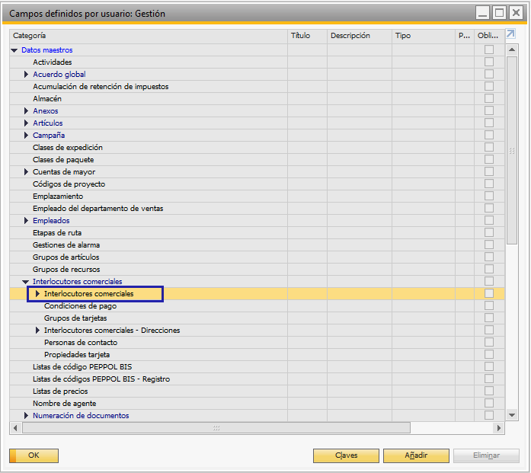
Task: Expand the Empleados node
Action: pyautogui.click(x=26, y=220)
